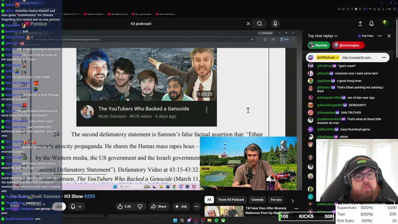Image resolution: width=398 pixels, height=224 pixels.
Task: Expand the notification bell dropdown next to Join
Action: click(80, 207)
